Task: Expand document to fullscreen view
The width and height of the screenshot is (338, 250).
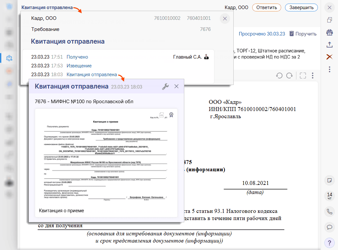Action: coord(303,76)
